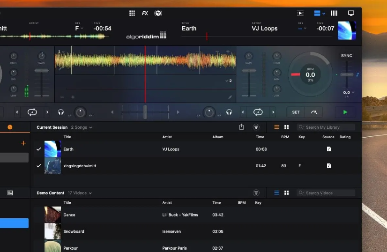
Task: Toggle the right deck loop button
Action: pyautogui.click(x=258, y=112)
